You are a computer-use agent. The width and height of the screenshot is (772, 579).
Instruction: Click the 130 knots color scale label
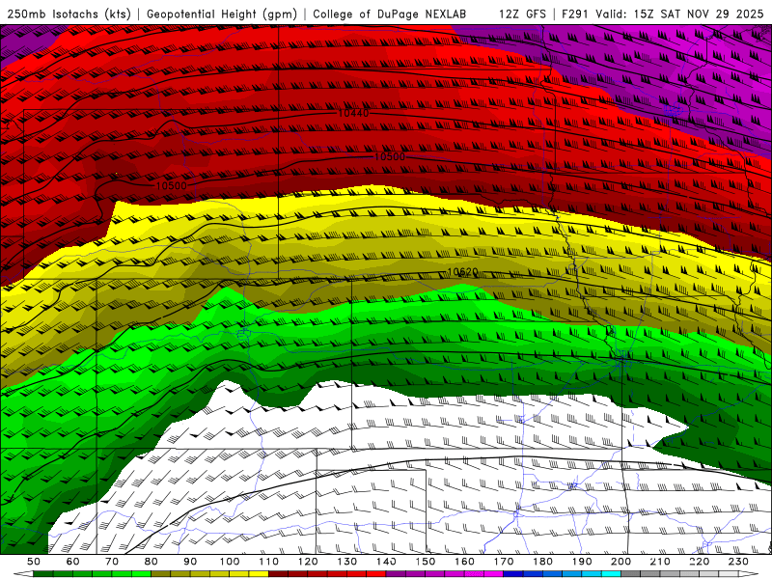[x=346, y=562]
